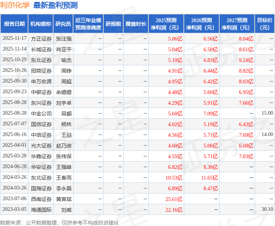
Task: Select analyst name 周铮
Action: pos(66,71)
